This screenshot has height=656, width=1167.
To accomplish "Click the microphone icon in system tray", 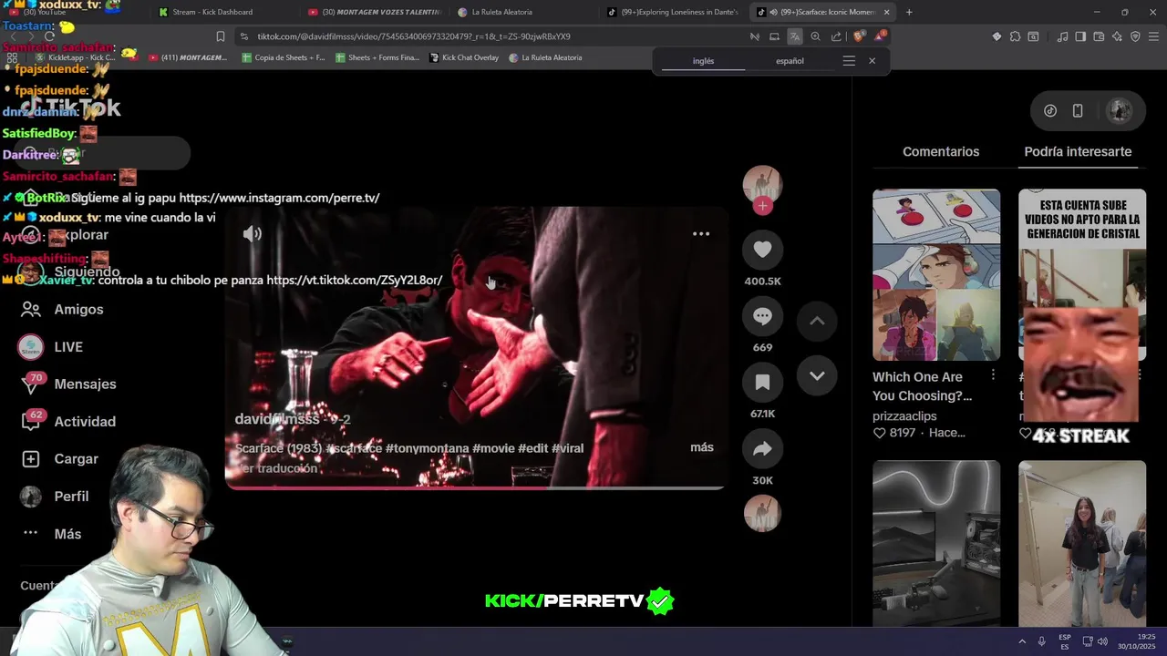I will (1041, 641).
